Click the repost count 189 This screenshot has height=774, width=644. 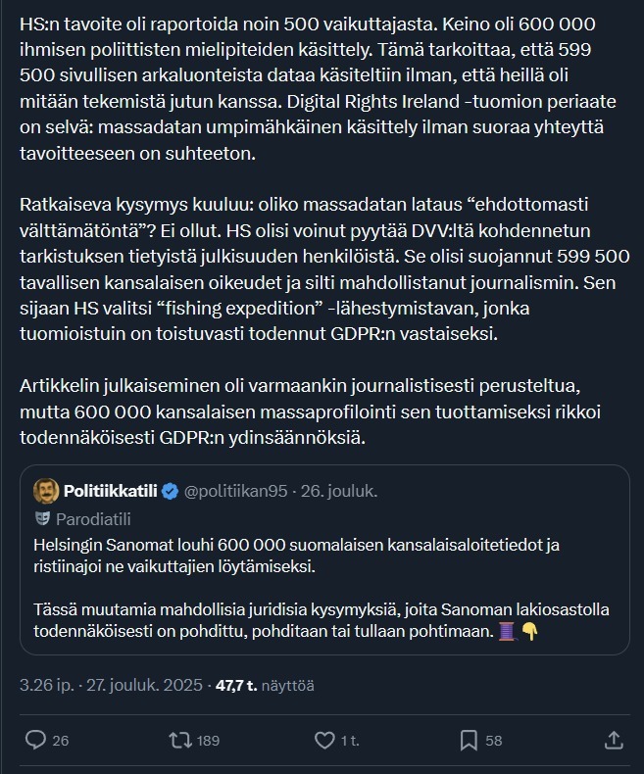[208, 741]
